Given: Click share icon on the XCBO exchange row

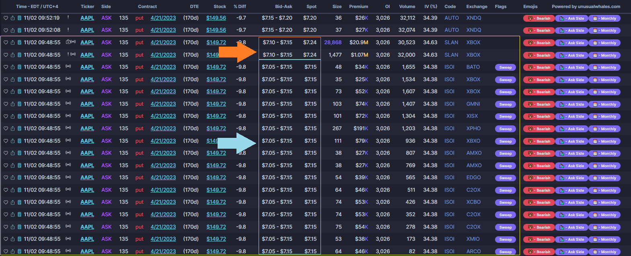Looking at the screenshot, I should pos(12,202).
